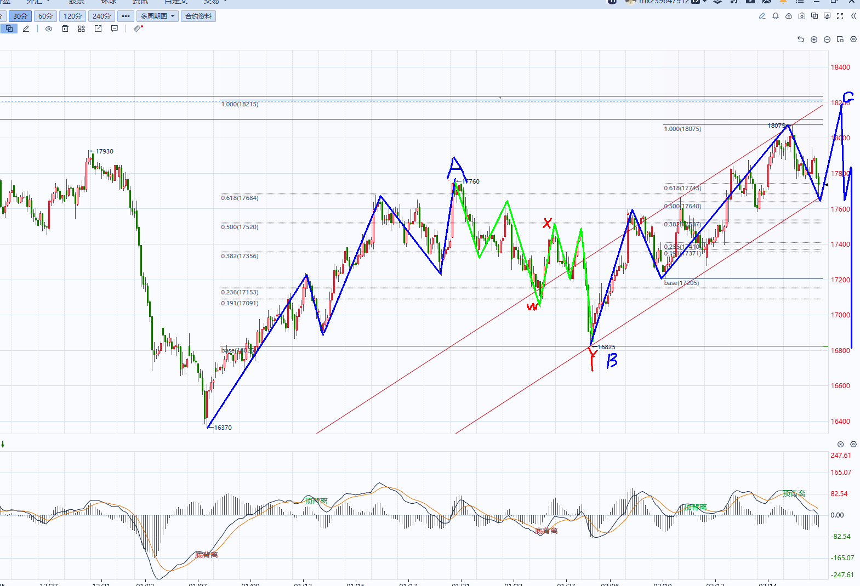Click the chart layout window icon
Viewport: 860px width, 586px height.
(x=840, y=39)
